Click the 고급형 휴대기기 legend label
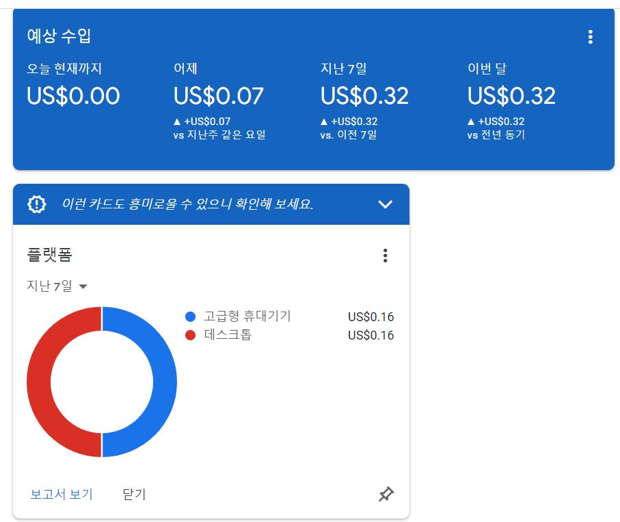Image resolution: width=620 pixels, height=522 pixels. point(247,316)
